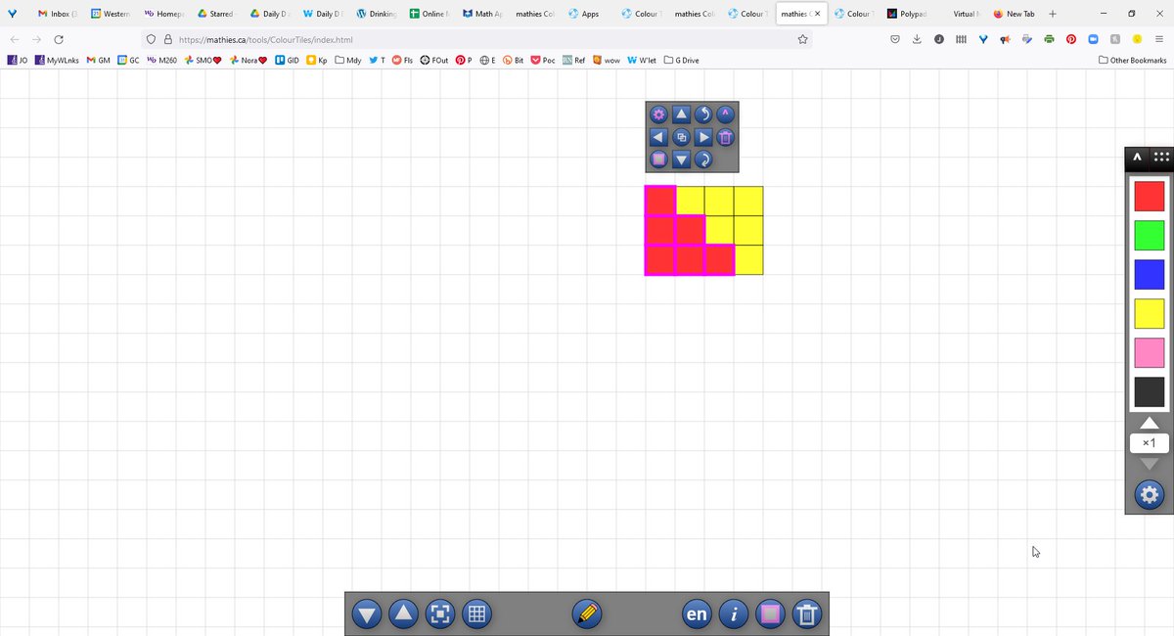Toggle the grid icon in bottom toolbar
Image resolution: width=1174 pixels, height=636 pixels.
[476, 614]
